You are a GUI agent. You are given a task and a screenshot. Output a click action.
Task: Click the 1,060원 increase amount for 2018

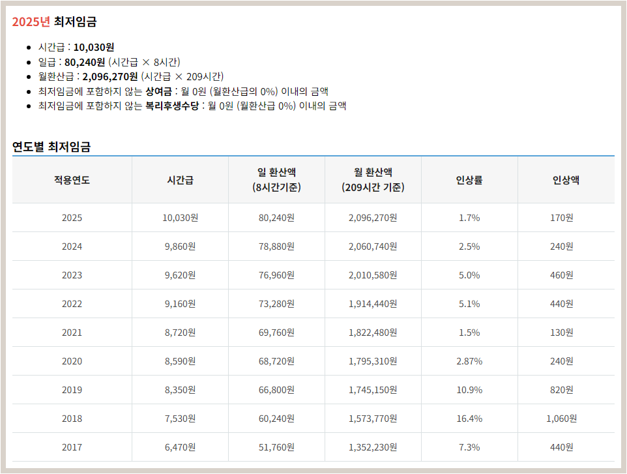[566, 419]
